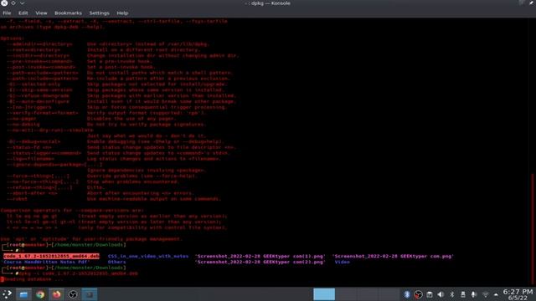Launch the file manager from taskbar
This screenshot has width=536, height=301.
pyautogui.click(x=23, y=294)
